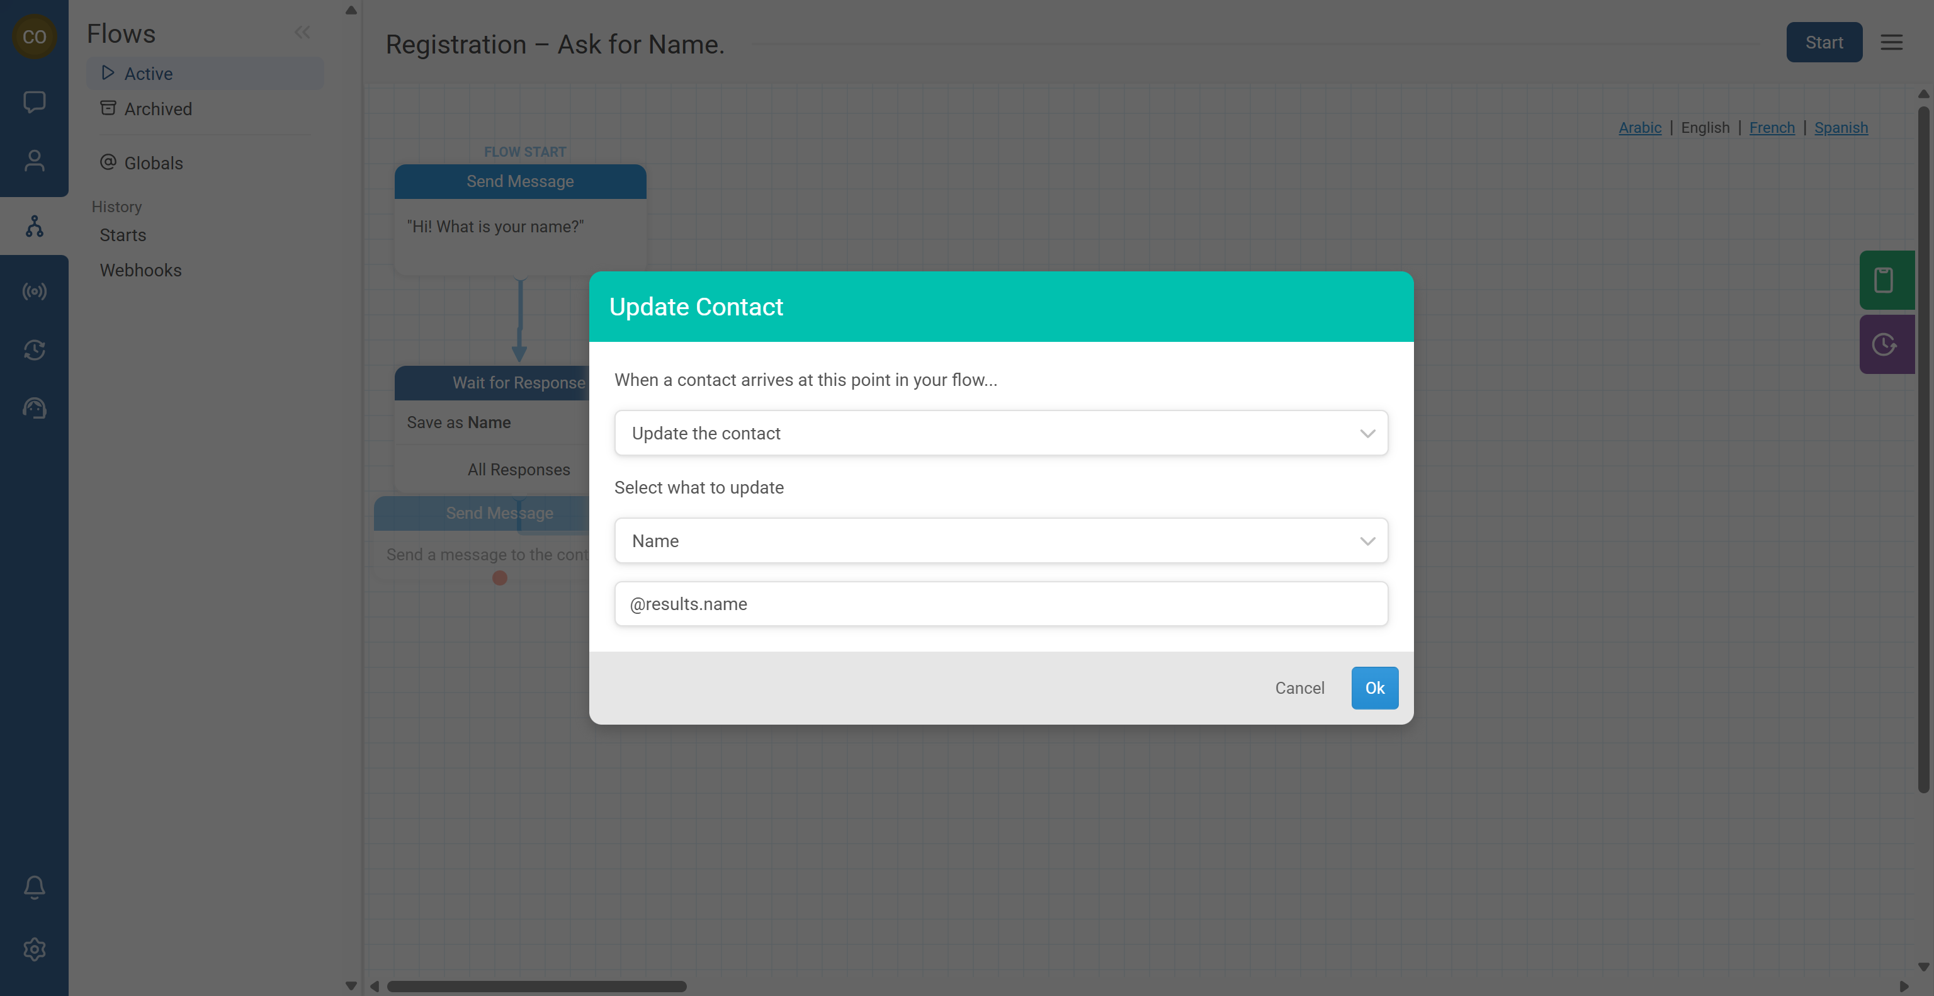Open the triggers broadcast-signal icon
The height and width of the screenshot is (996, 1934).
(x=34, y=291)
